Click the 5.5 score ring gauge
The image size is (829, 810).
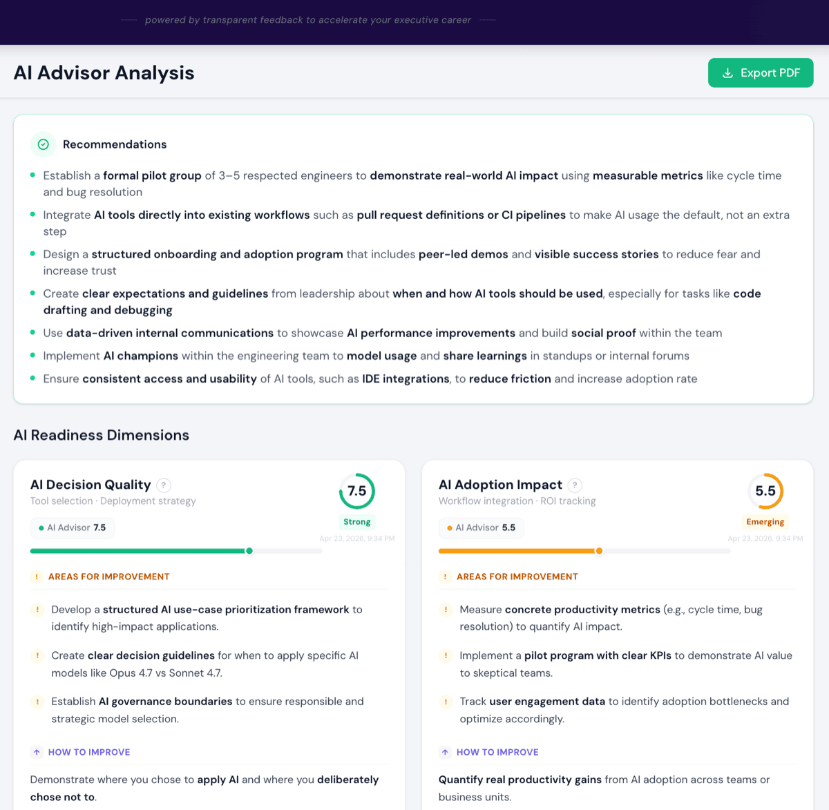click(x=765, y=491)
